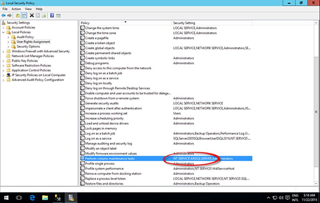Click the policy list vertical scrollbar
The width and height of the screenshot is (320, 203).
coord(316,112)
